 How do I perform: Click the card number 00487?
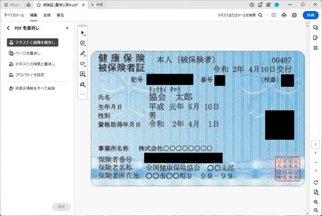click(281, 60)
